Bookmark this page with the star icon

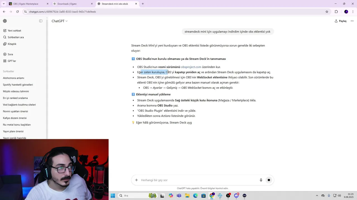pyautogui.click(x=327, y=12)
